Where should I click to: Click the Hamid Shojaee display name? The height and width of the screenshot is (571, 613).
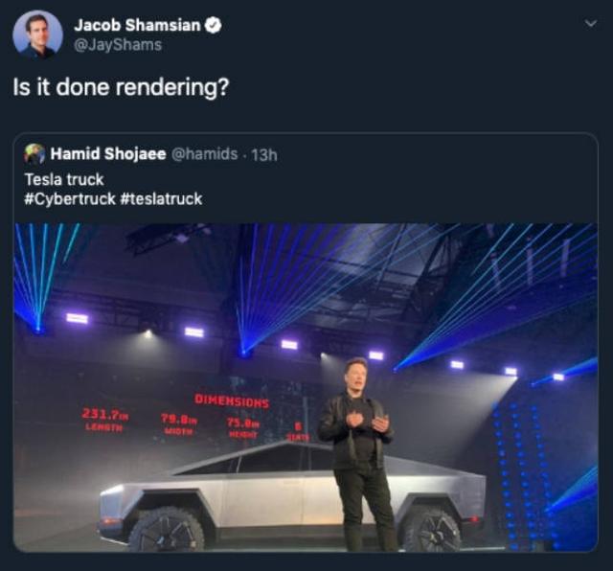click(107, 153)
